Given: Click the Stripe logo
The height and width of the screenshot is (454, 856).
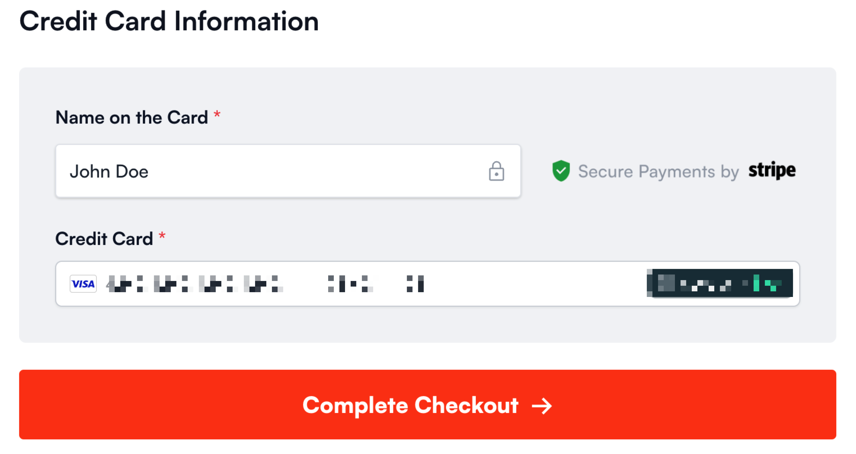Looking at the screenshot, I should pyautogui.click(x=772, y=170).
